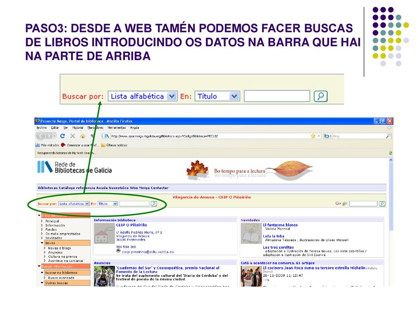This screenshot has height=314, width=418.
Task: Open the Bibliotecas navigation item
Action: 48,188
